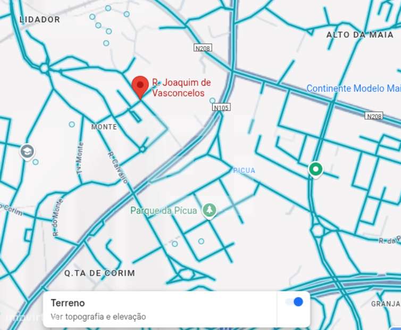Toggle the Terreno switch off
This screenshot has height=330, width=401.
click(x=294, y=302)
